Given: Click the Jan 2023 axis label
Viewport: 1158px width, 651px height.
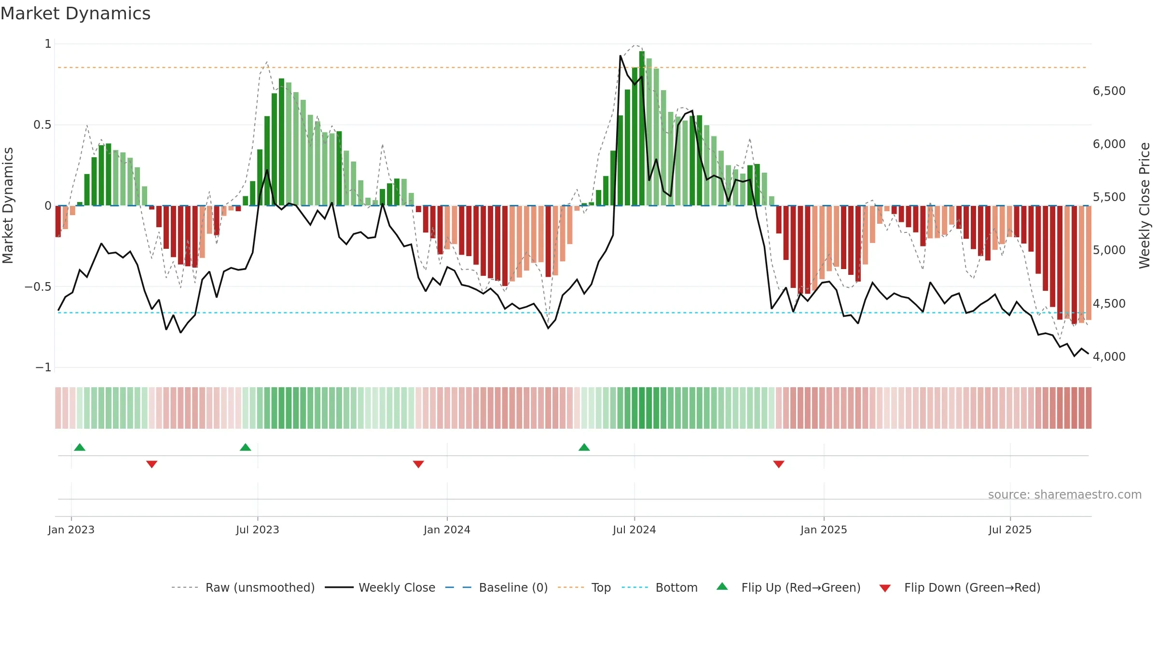Looking at the screenshot, I should (71, 529).
